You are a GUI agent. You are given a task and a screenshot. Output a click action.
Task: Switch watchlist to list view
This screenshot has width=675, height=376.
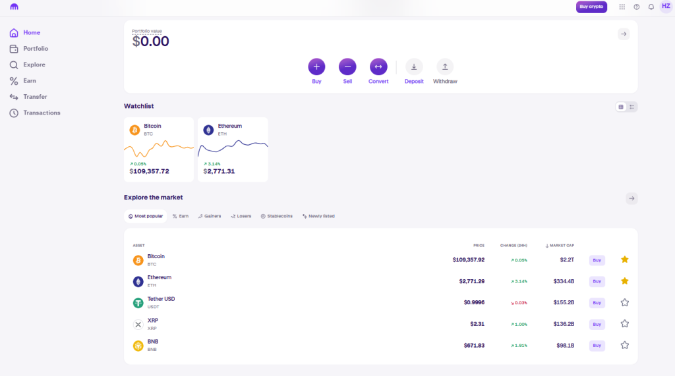pos(632,107)
